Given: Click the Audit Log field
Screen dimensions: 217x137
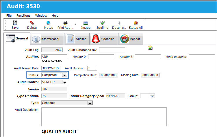Looking at the screenshot, I should pos(52,50).
